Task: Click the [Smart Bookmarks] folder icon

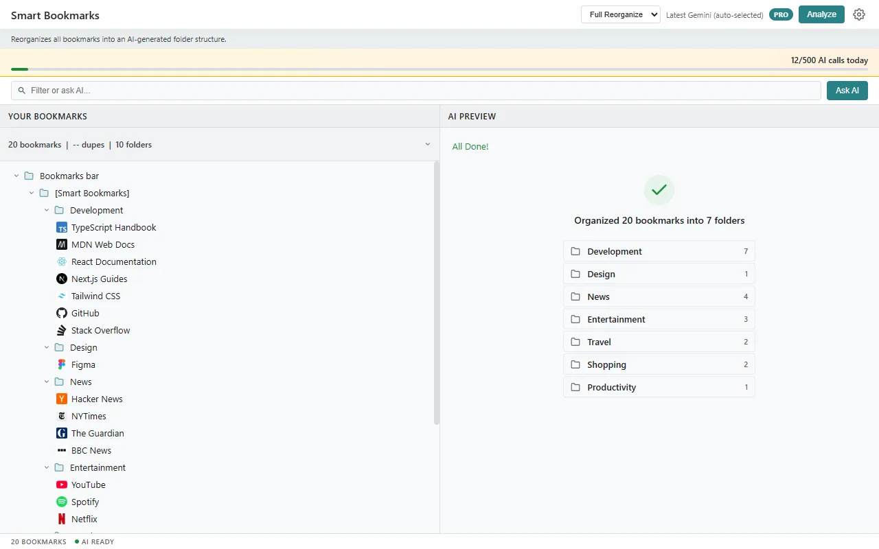Action: point(44,193)
